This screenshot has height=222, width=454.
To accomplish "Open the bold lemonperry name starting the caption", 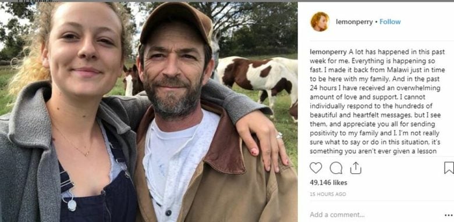I will click(x=328, y=52).
